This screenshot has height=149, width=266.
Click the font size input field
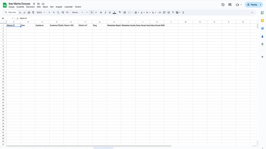click(91, 13)
